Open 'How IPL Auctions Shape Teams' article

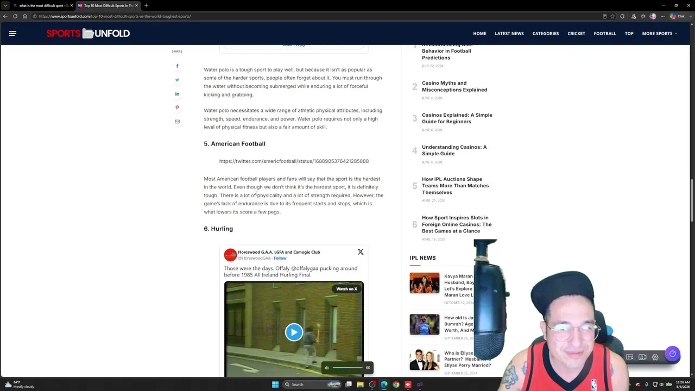[455, 186]
